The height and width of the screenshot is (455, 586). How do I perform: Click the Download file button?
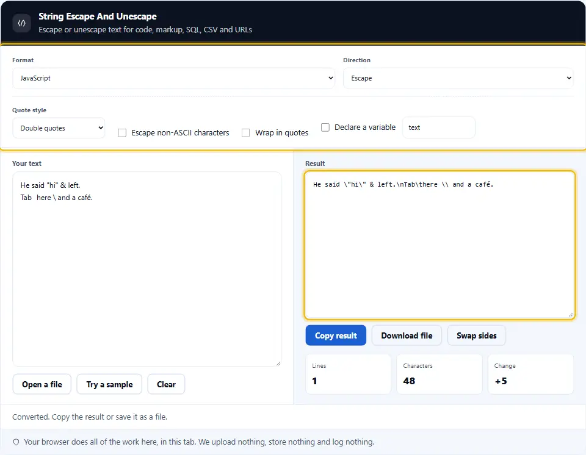tap(407, 335)
